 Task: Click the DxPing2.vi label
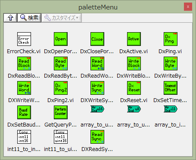click(x=60, y=100)
